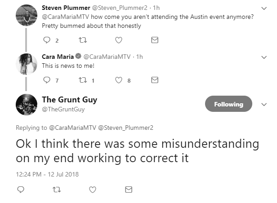The height and width of the screenshot is (203, 277).
Task: Retweet Steven Plummer's tweet
Action: [83, 40]
